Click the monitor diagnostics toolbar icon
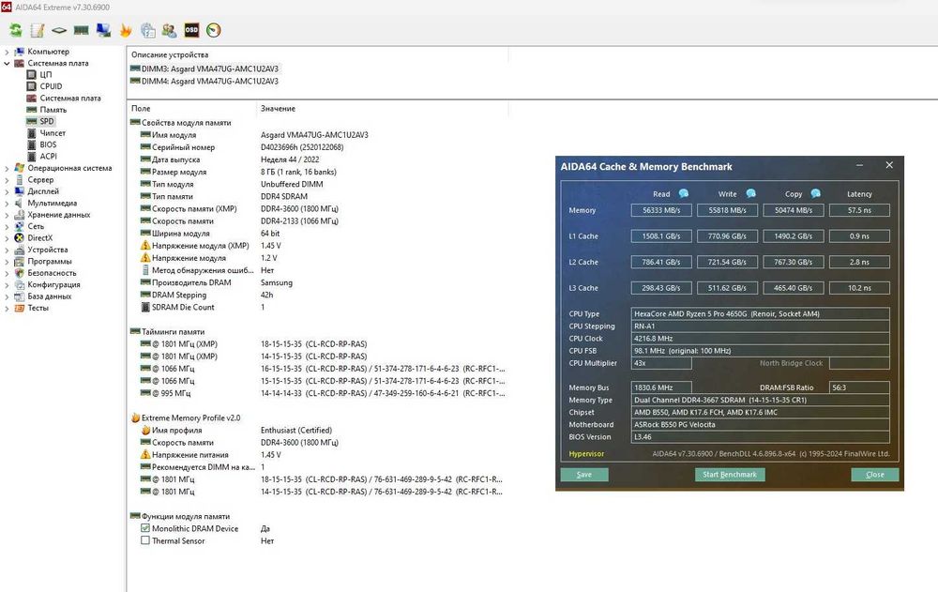Viewport: 938px width, 592px height. point(103,30)
